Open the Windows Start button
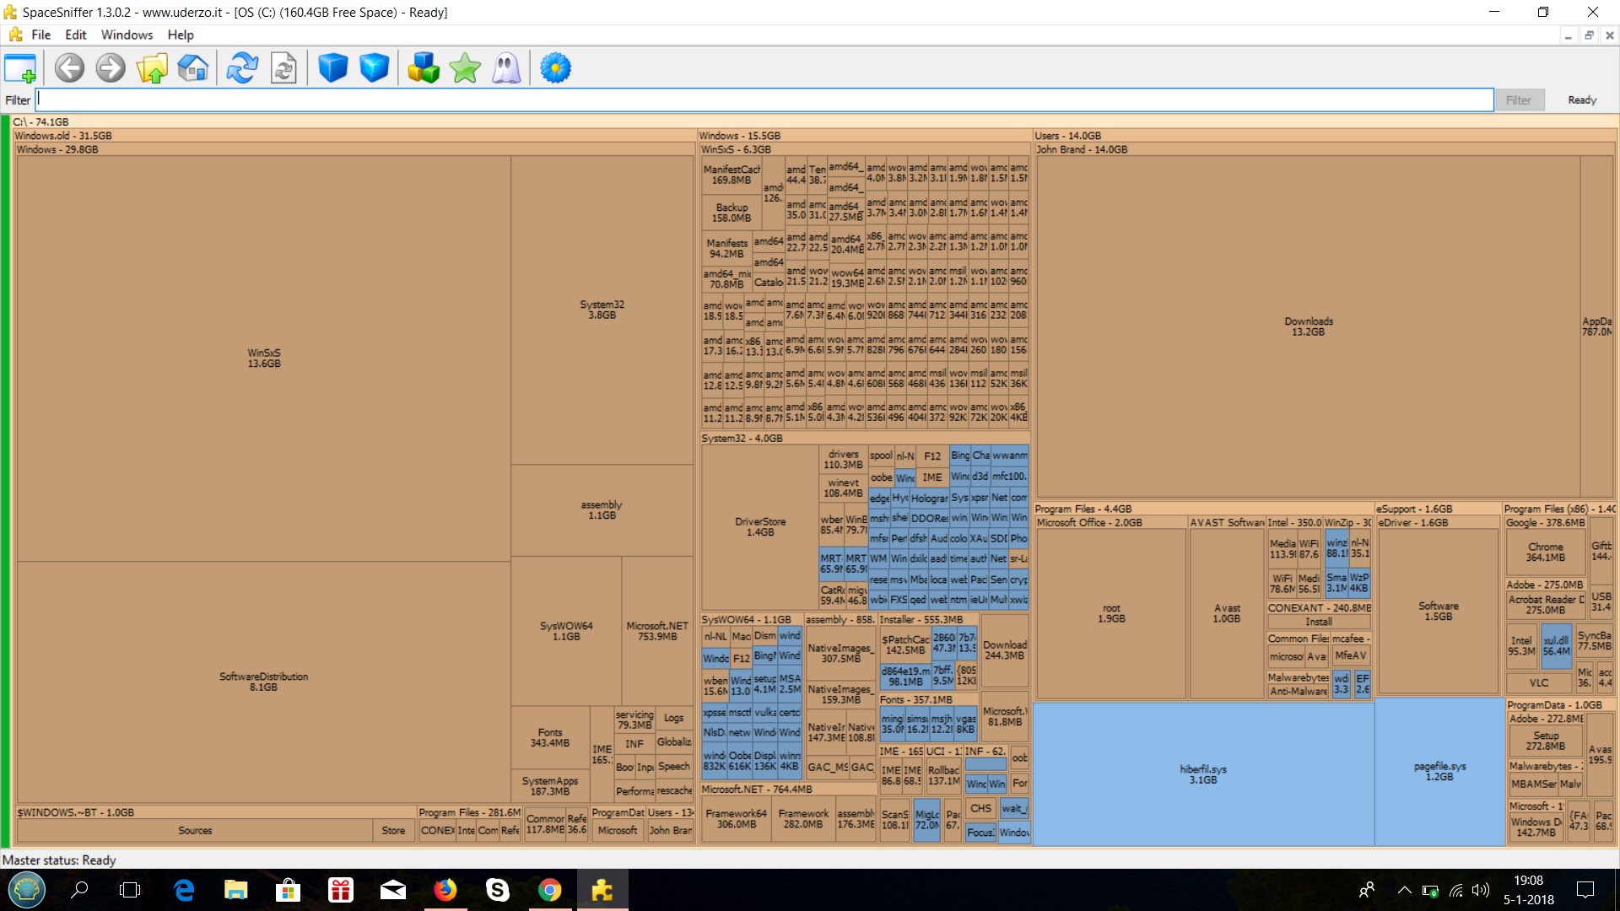This screenshot has width=1620, height=911. (26, 890)
